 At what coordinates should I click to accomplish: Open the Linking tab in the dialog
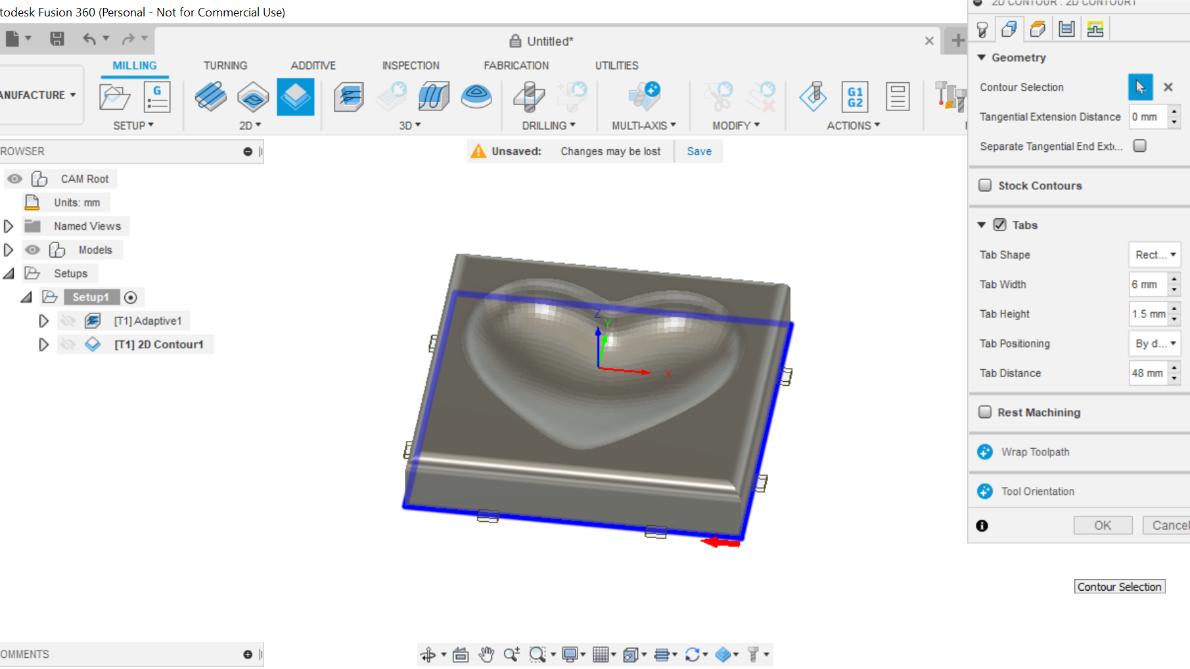pyautogui.click(x=1095, y=28)
